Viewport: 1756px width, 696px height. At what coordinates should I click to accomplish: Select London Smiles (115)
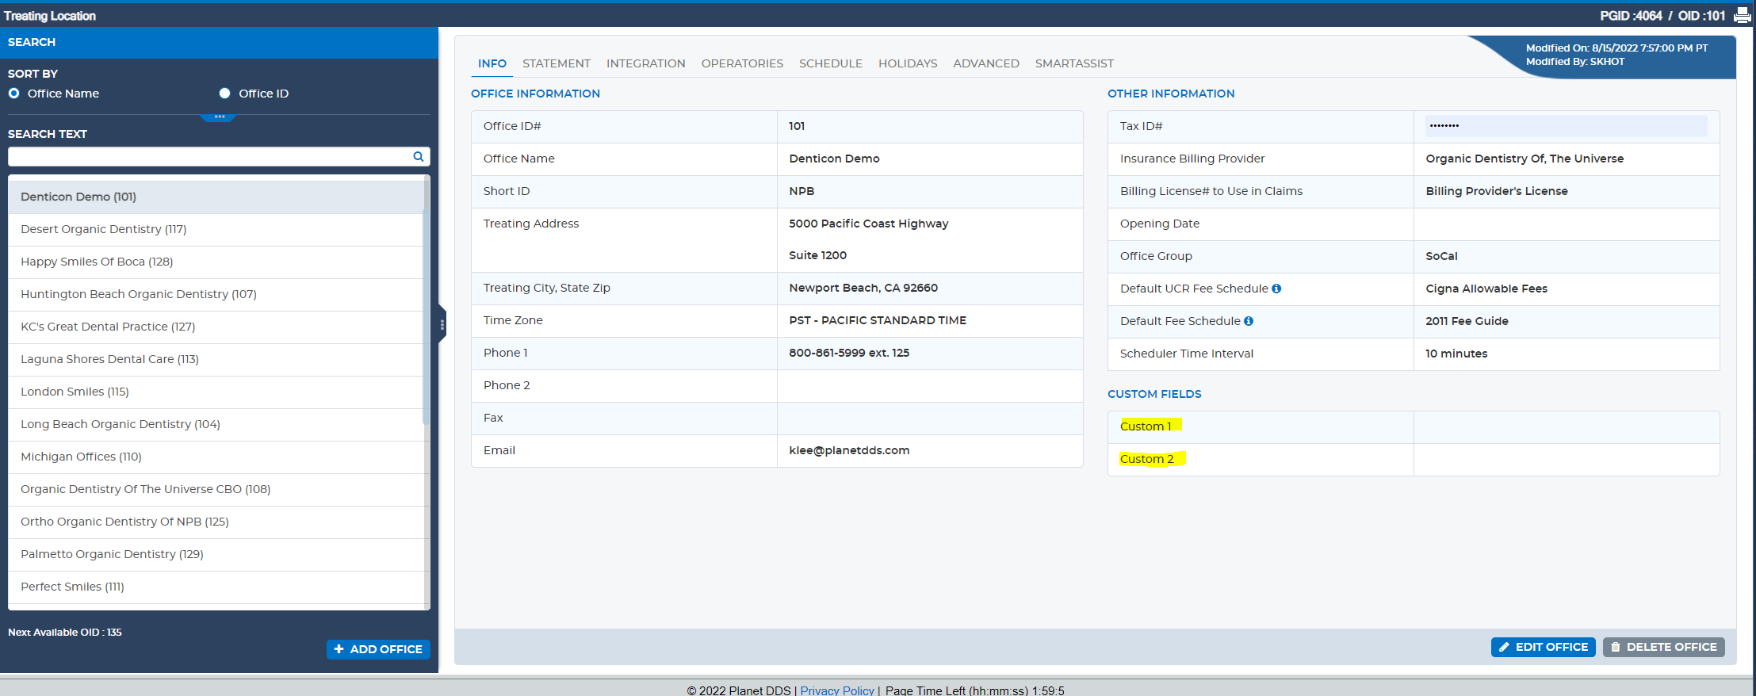click(x=216, y=392)
